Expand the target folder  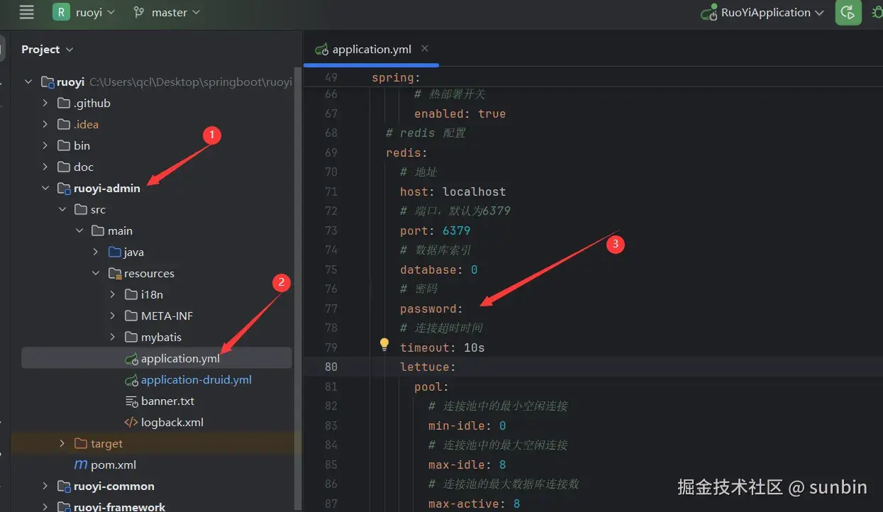click(x=62, y=444)
